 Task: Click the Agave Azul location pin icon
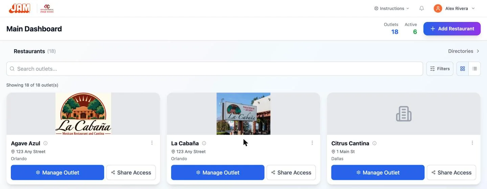point(13,152)
